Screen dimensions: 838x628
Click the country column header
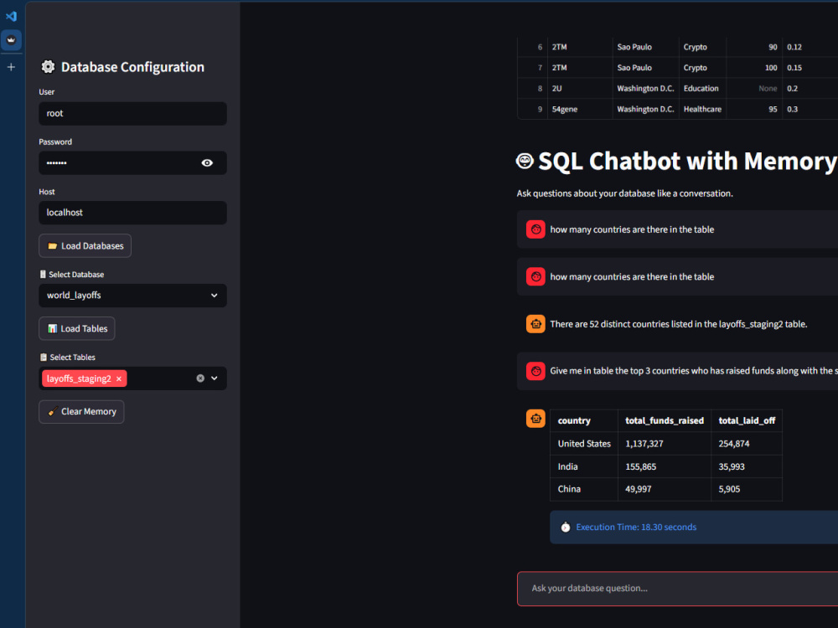coord(584,421)
